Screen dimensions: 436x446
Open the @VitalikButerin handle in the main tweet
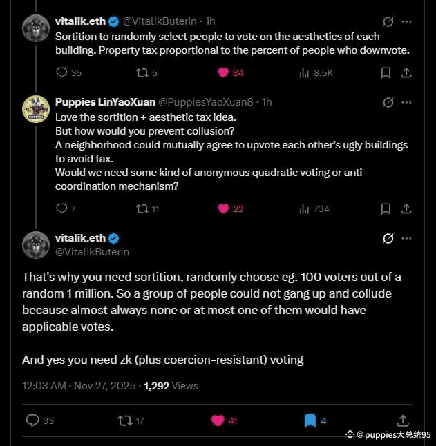click(92, 252)
